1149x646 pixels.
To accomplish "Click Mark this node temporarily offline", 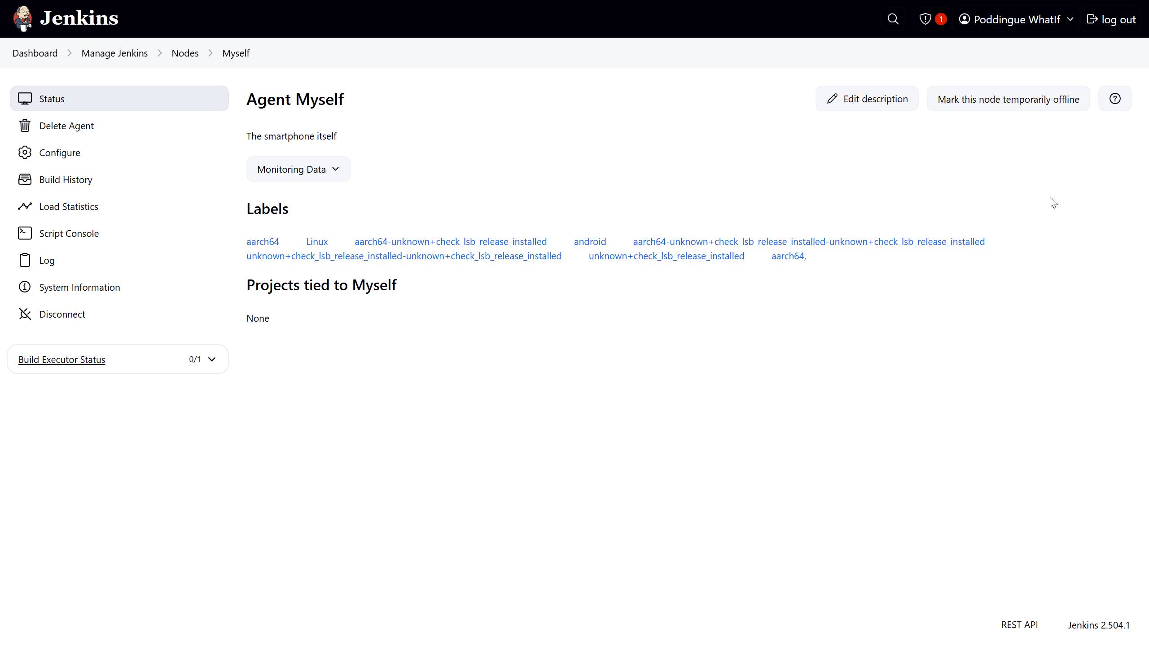I will (x=1008, y=99).
